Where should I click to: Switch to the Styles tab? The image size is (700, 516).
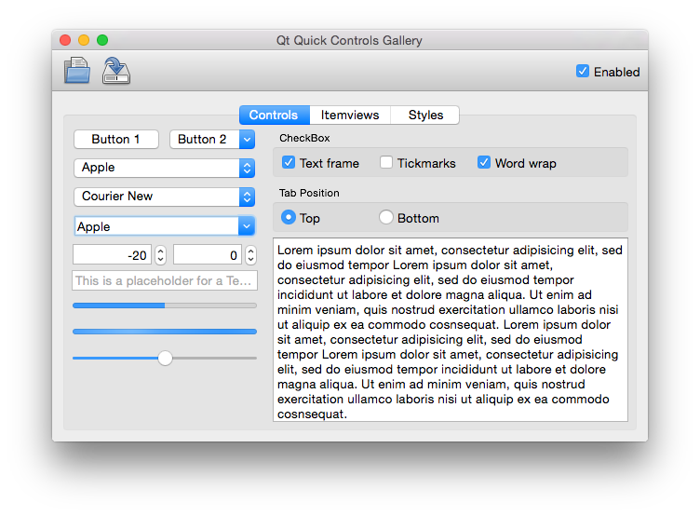click(x=425, y=115)
